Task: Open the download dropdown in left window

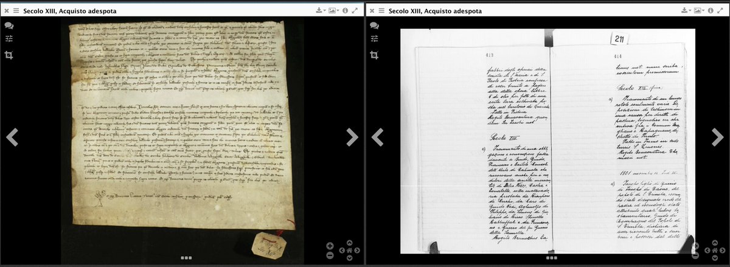Action: pyautogui.click(x=321, y=10)
